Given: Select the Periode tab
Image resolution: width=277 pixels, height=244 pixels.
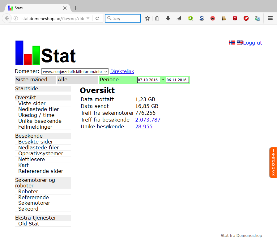Looking at the screenshot, I should point(109,80).
